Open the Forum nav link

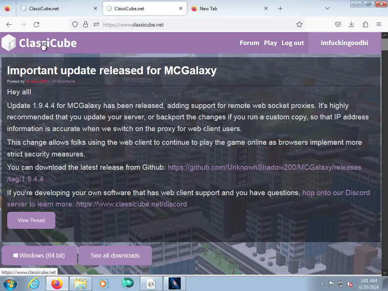point(249,43)
